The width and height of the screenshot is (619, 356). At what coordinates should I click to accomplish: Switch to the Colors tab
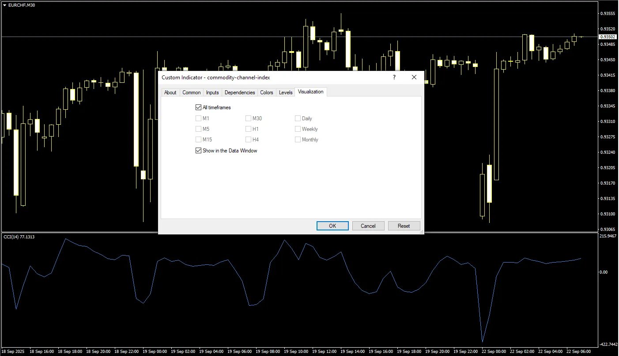pyautogui.click(x=267, y=93)
